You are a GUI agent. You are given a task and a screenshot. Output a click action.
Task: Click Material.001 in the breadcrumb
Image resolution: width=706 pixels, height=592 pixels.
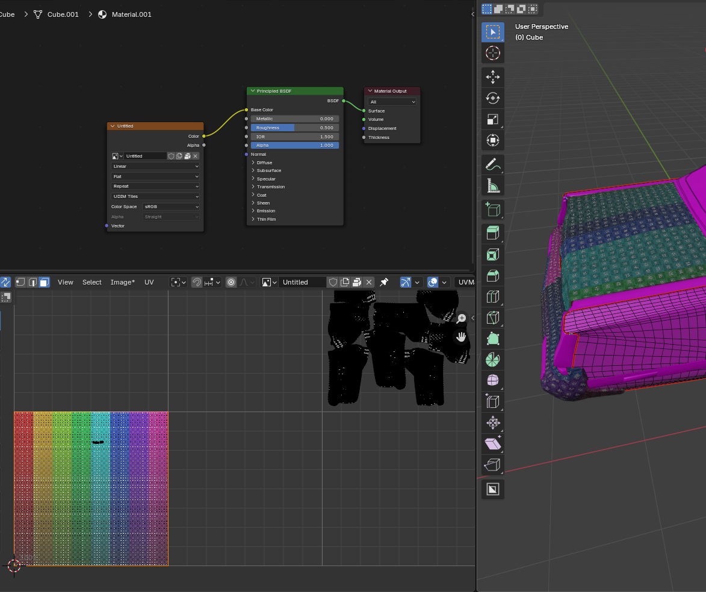pyautogui.click(x=131, y=14)
